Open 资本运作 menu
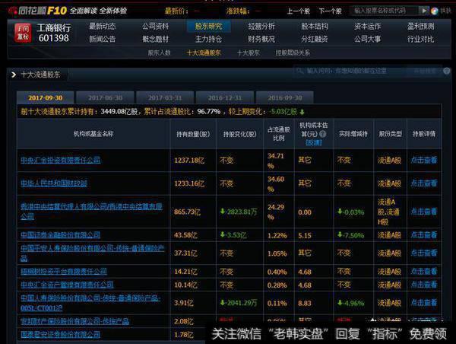Screen dimensions: 456x344 tap(368, 27)
